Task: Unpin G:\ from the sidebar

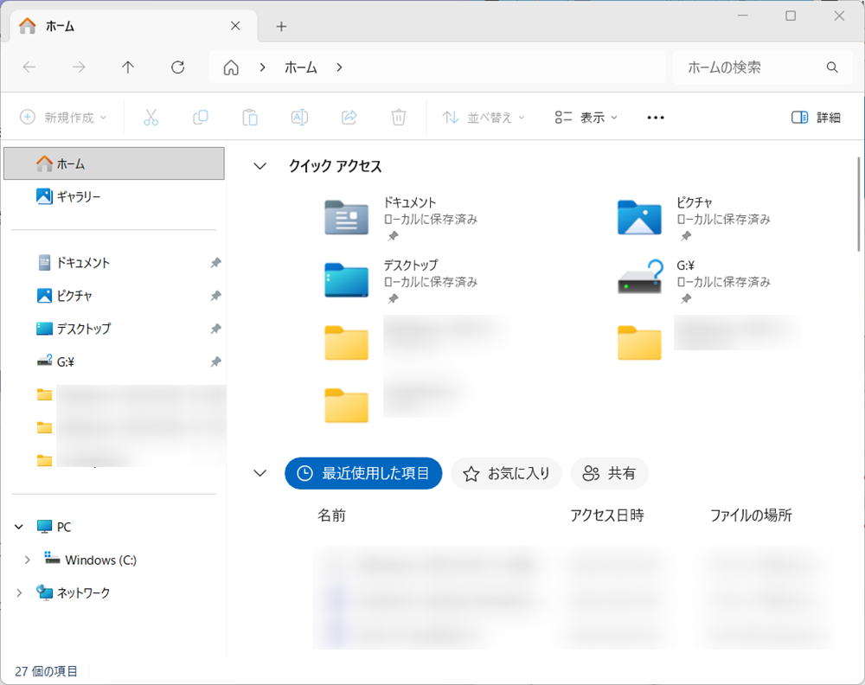Action: pyautogui.click(x=215, y=362)
